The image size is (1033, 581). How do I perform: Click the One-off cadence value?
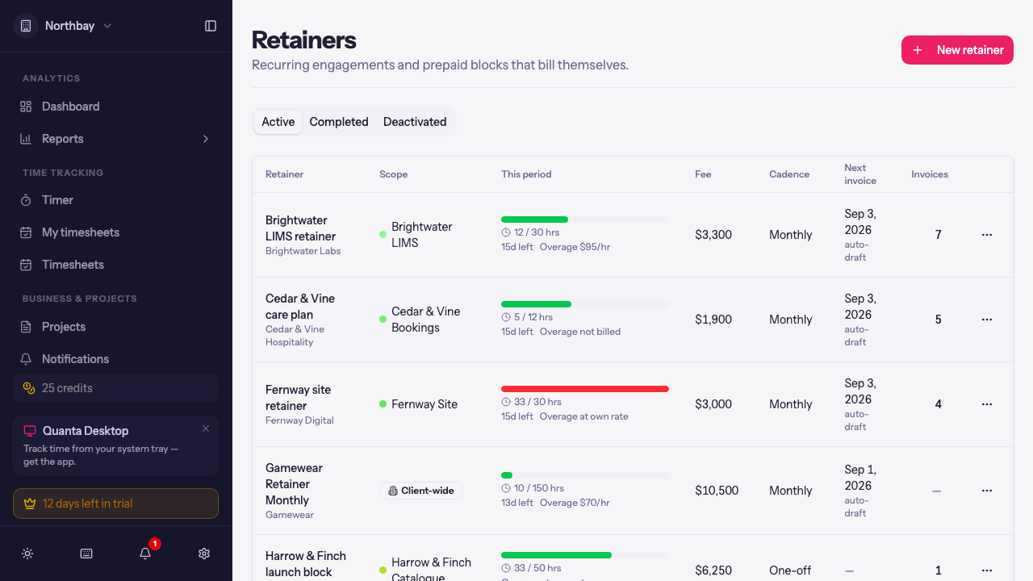(x=790, y=571)
